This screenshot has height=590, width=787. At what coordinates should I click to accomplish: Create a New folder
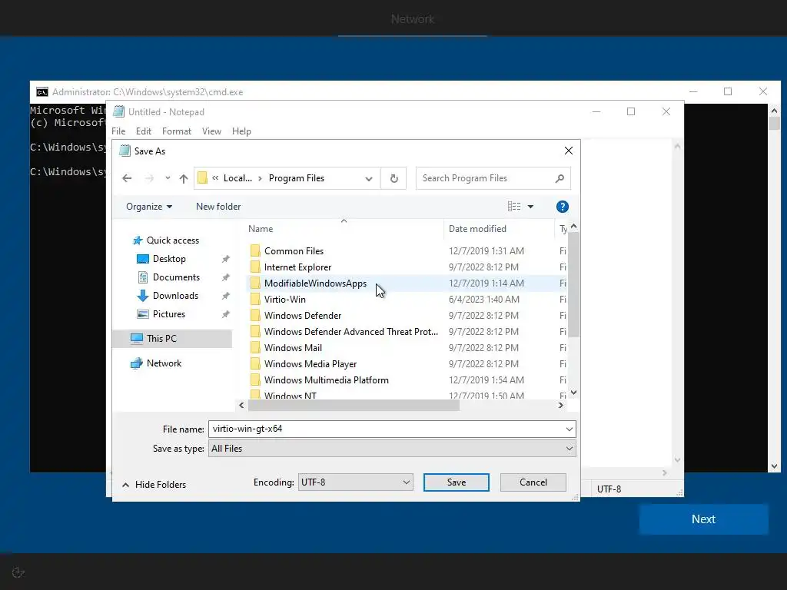tap(218, 207)
